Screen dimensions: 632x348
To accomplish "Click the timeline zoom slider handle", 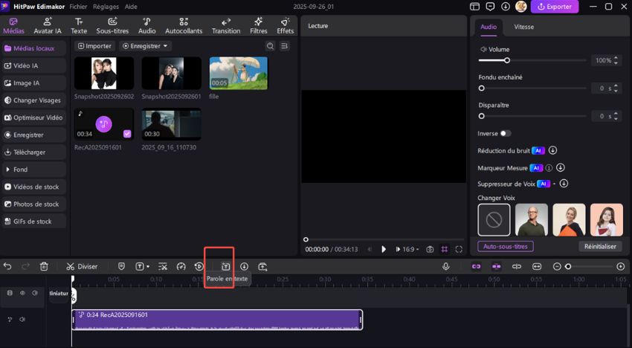I will pyautogui.click(x=568, y=266).
